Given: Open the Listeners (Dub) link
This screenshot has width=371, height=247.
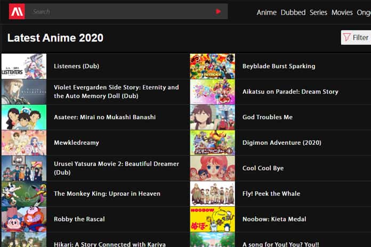Looking at the screenshot, I should (76, 66).
